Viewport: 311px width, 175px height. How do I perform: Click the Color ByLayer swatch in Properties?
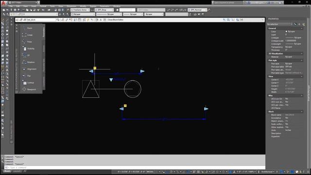pyautogui.click(x=286, y=32)
